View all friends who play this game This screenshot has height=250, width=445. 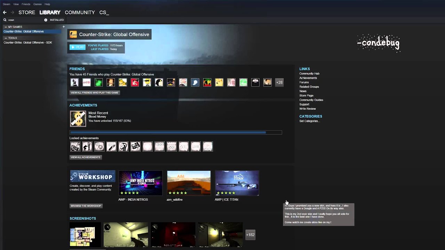[x=95, y=93]
